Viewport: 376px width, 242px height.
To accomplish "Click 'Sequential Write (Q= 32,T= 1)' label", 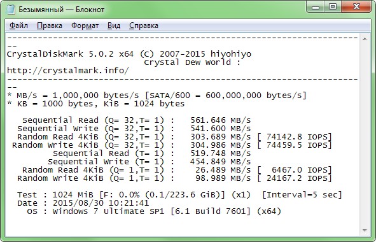I will pos(90,129).
